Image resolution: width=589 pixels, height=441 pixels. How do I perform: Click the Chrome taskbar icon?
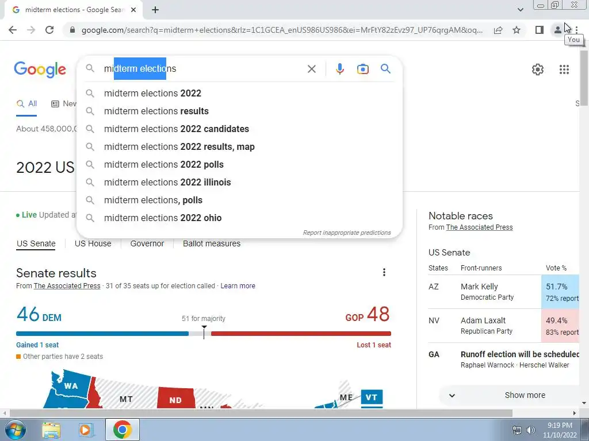click(x=122, y=430)
